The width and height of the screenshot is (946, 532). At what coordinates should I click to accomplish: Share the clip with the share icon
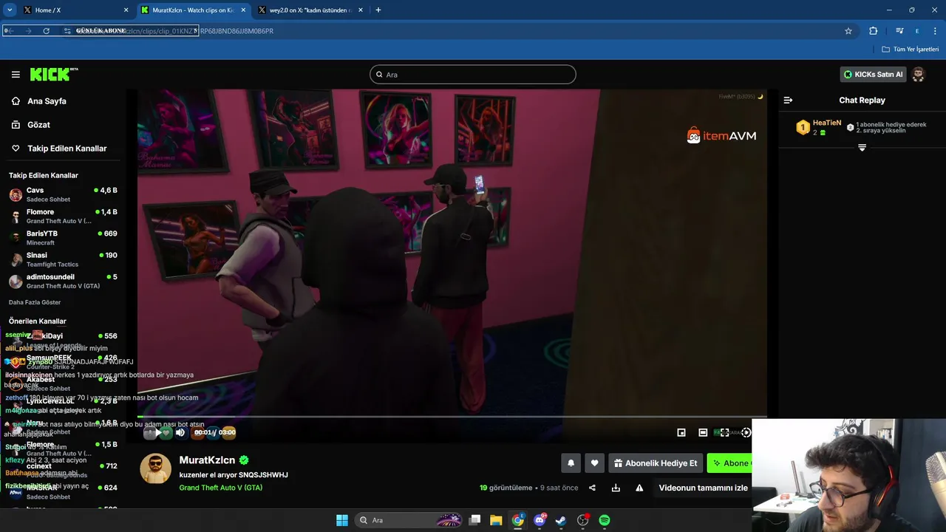click(592, 488)
